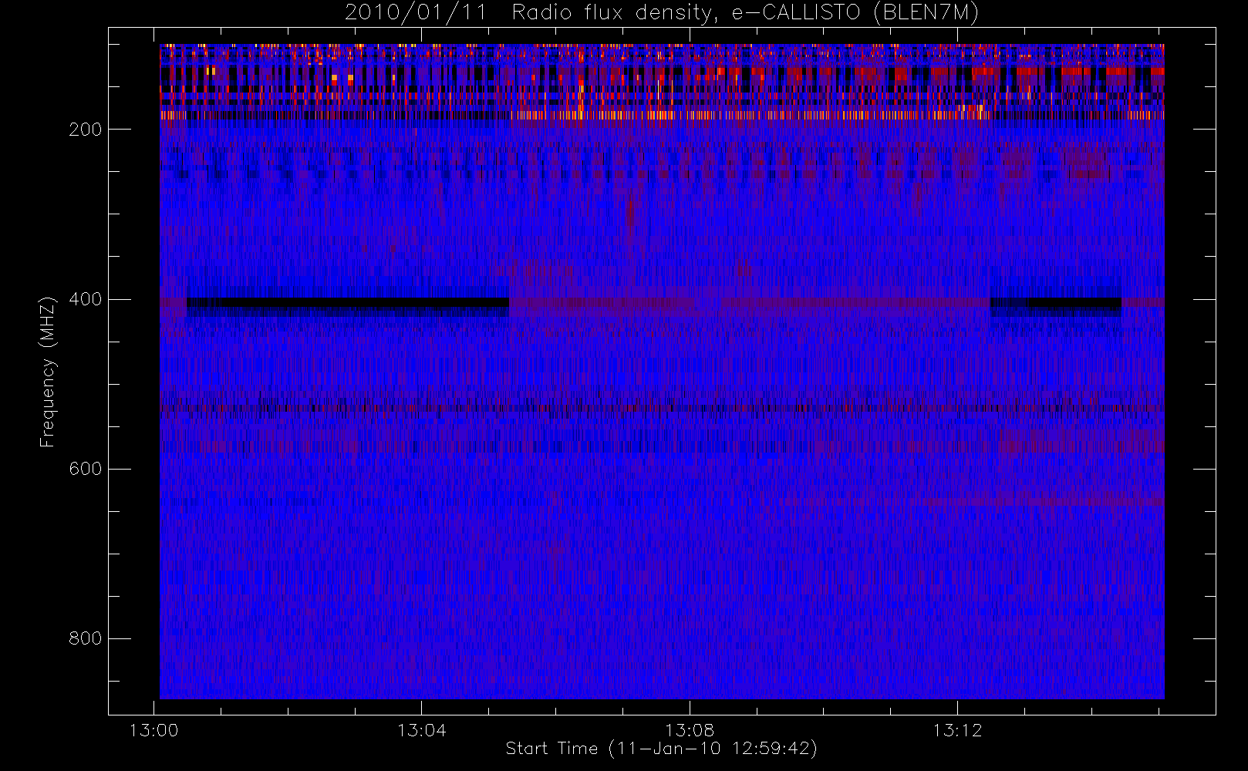The height and width of the screenshot is (771, 1248).
Task: Click the 400 frequency tick label
Action: 85,299
